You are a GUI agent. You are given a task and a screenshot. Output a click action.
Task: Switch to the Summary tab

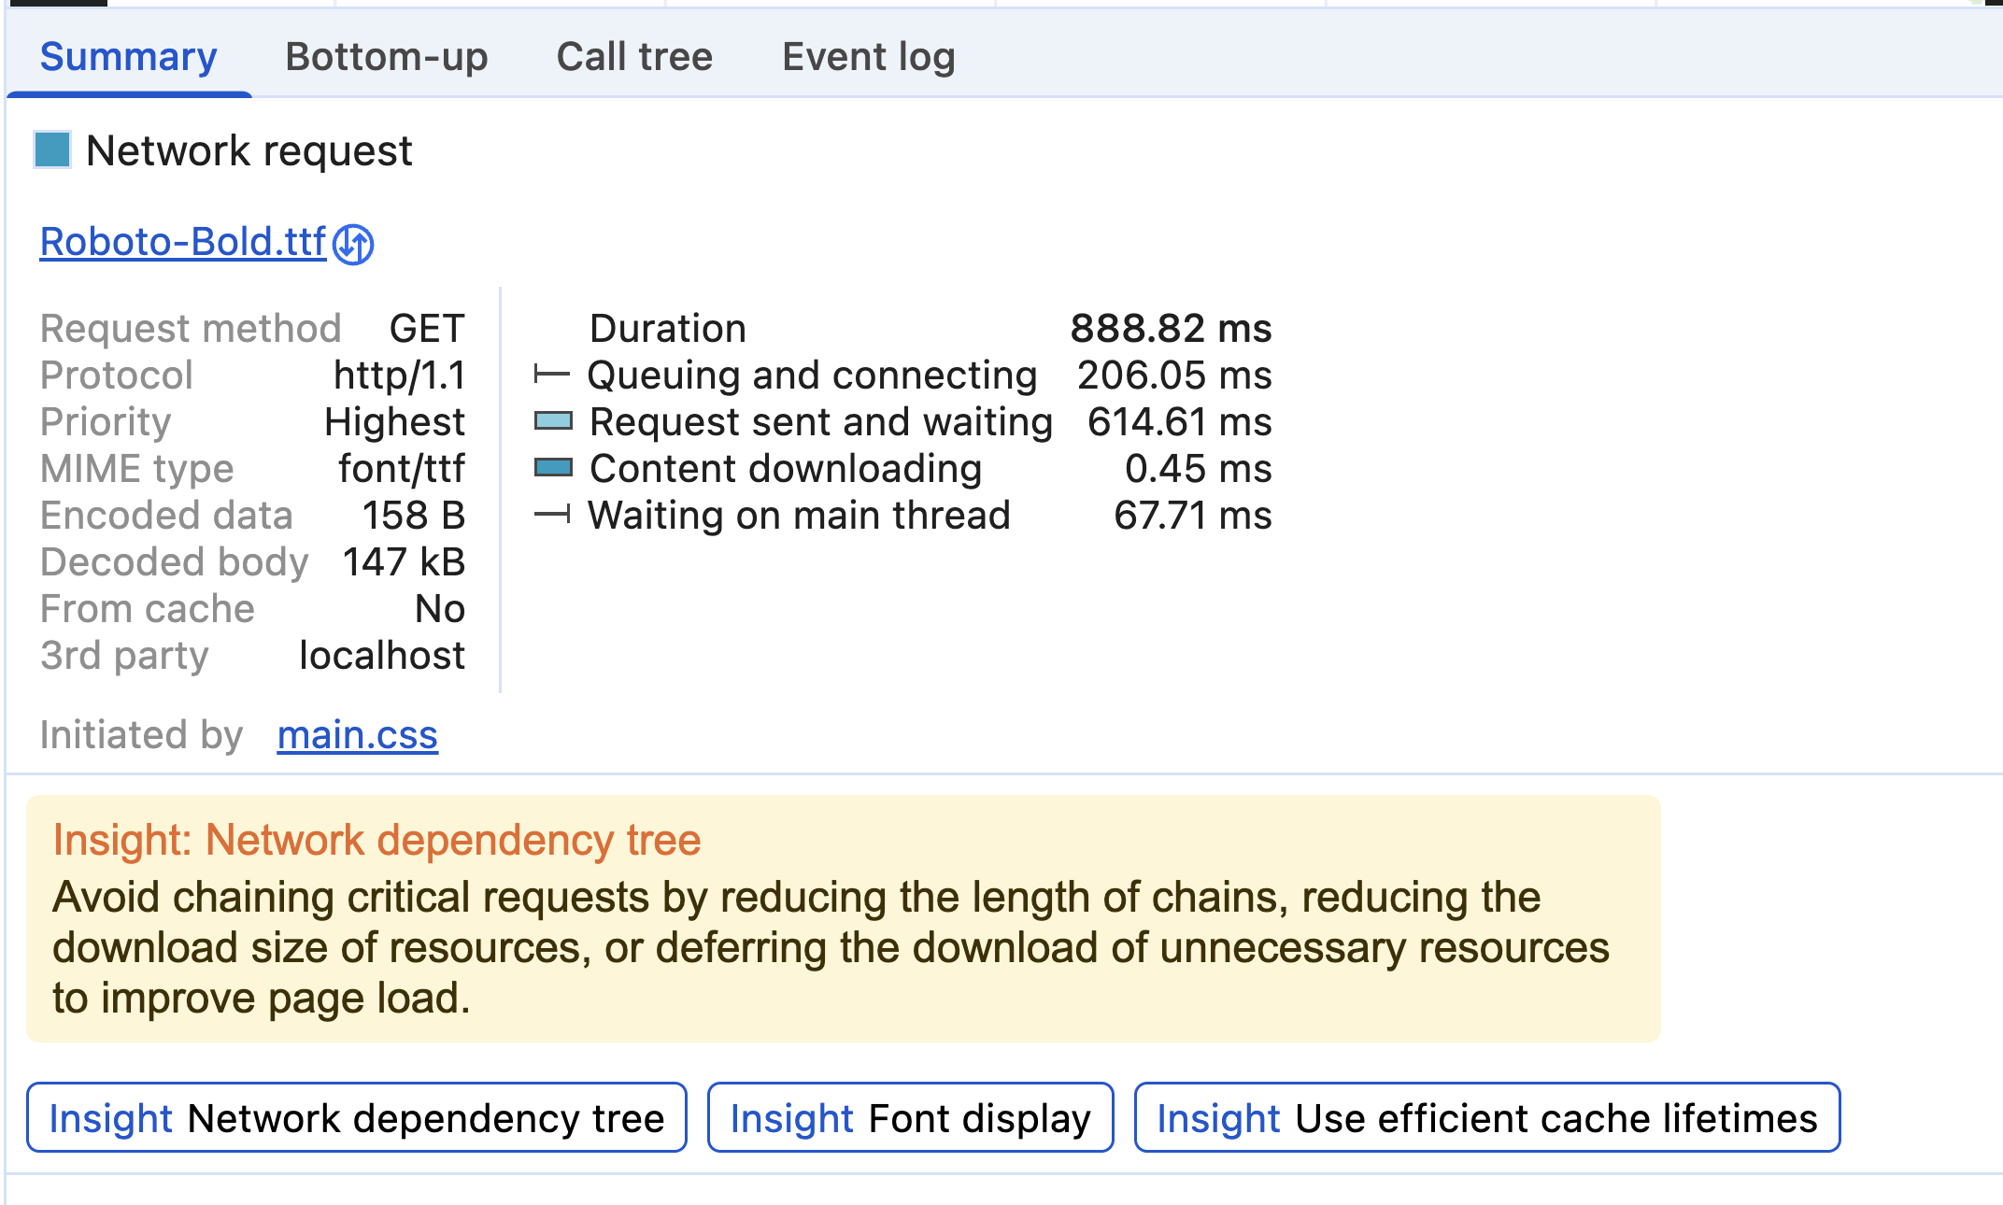[129, 57]
